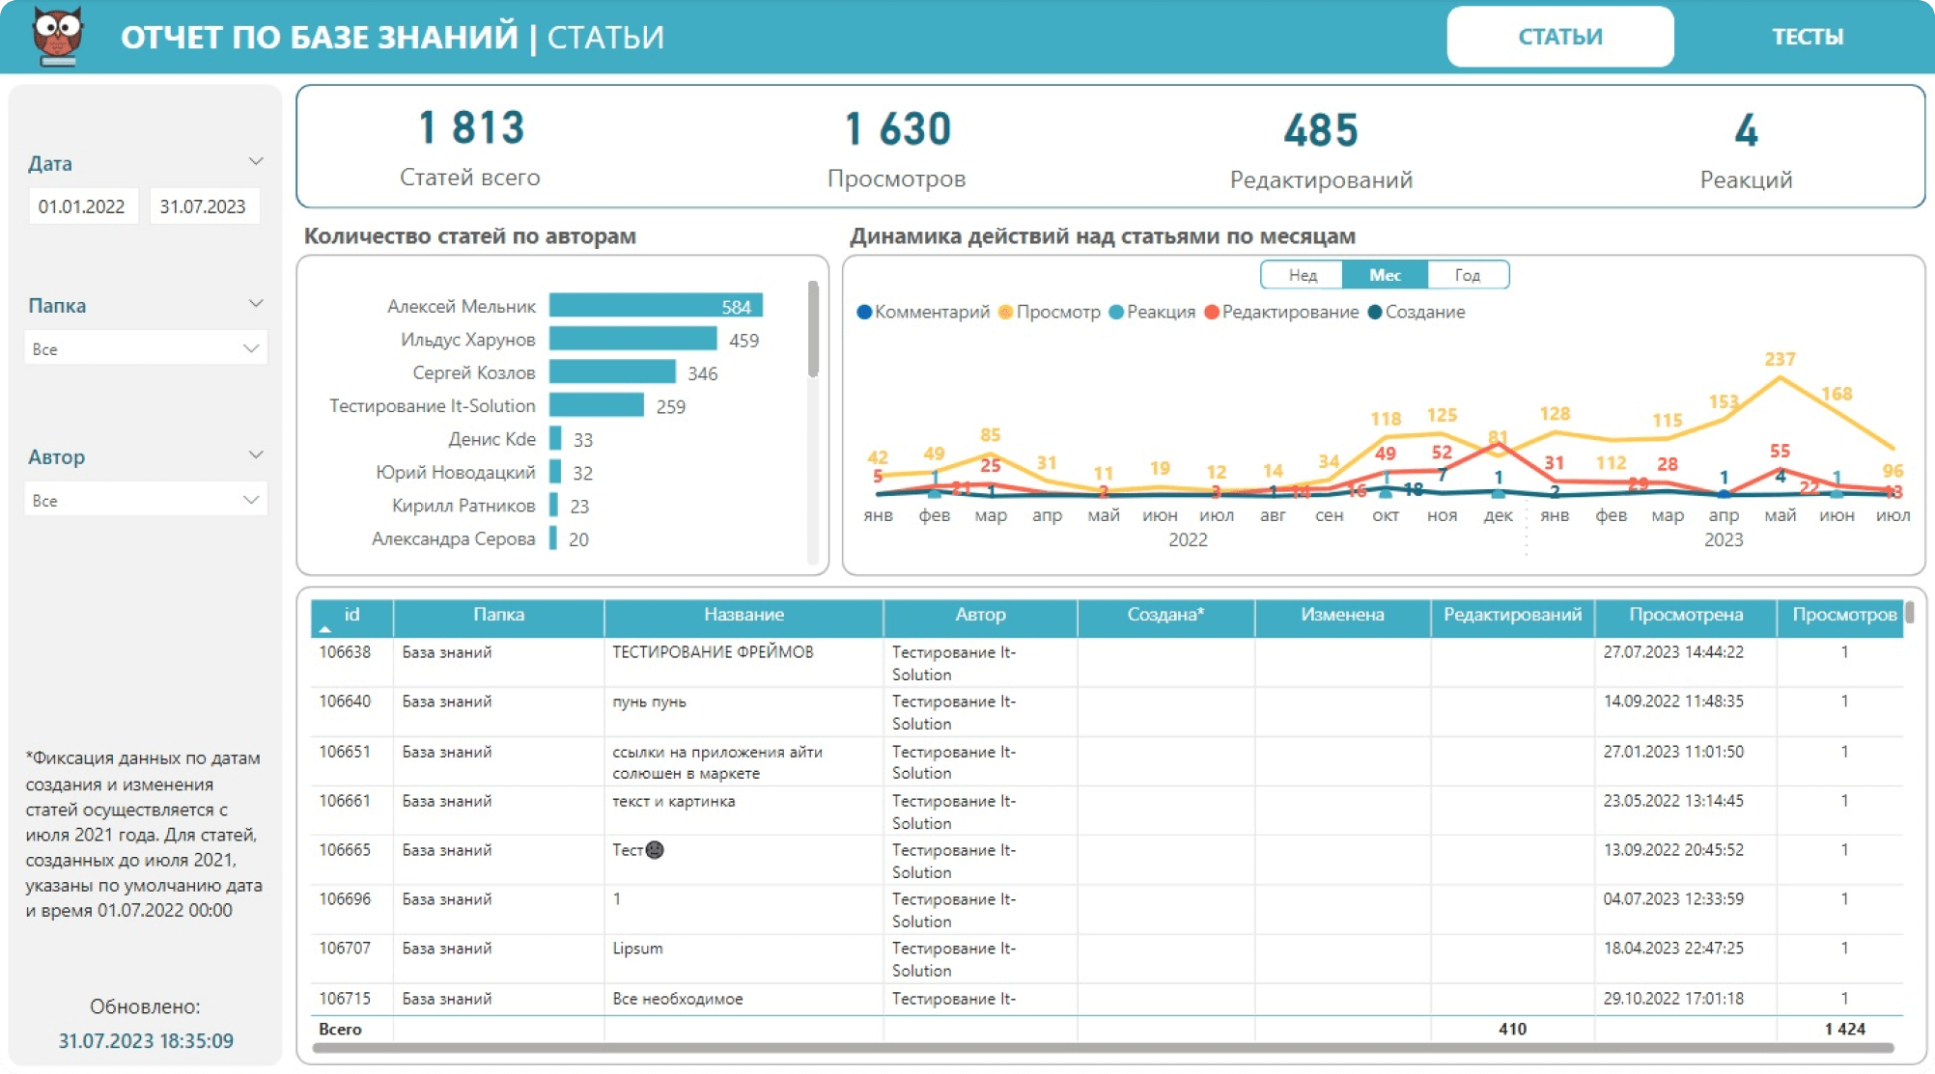This screenshot has height=1074, width=1935.
Task: Open the Папка dropdown showing Все
Action: point(145,348)
